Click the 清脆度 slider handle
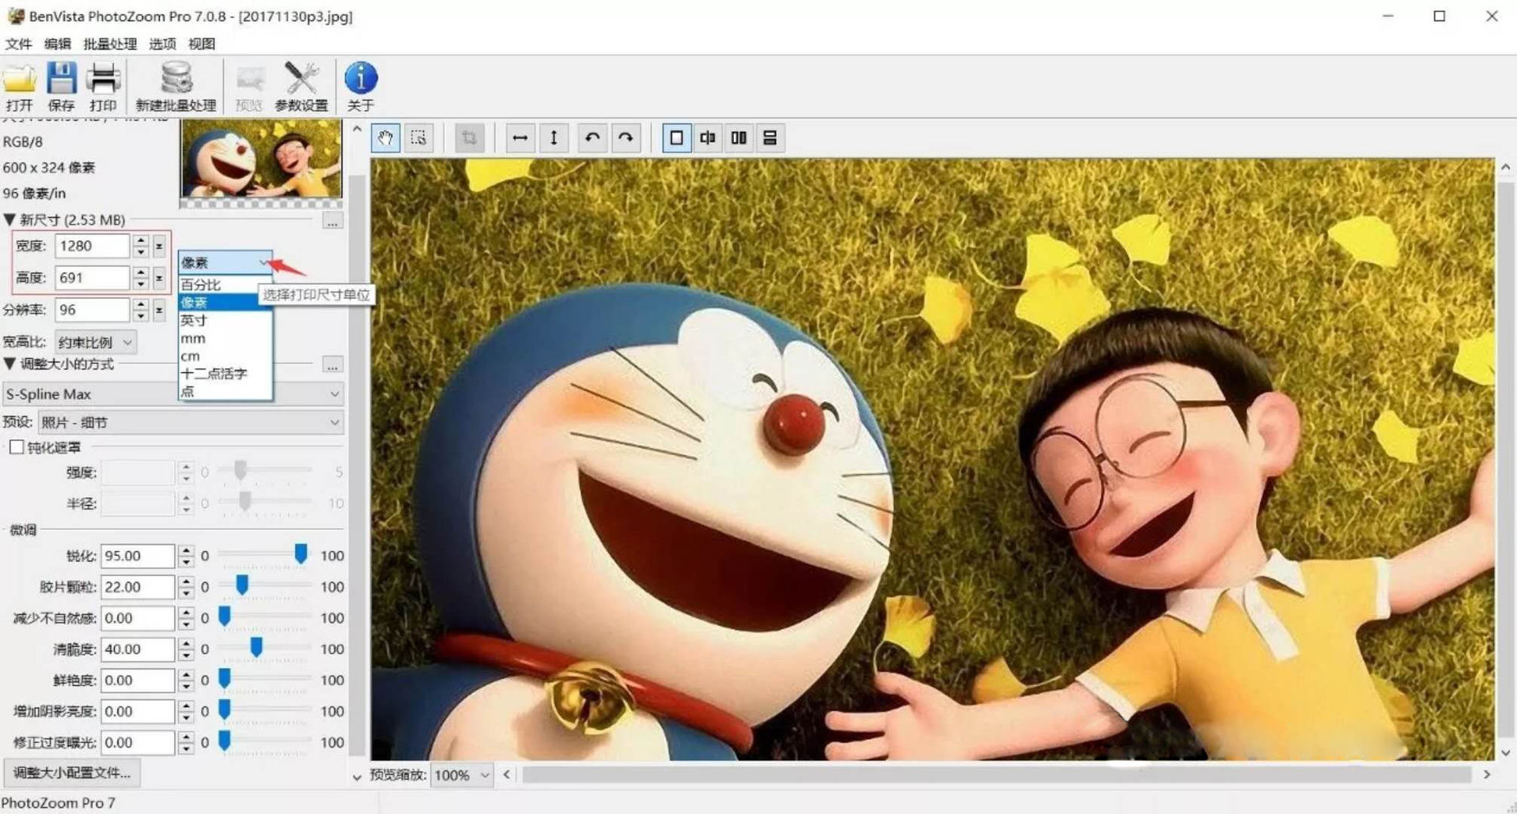Screen dimensions: 1517x814 [x=256, y=647]
